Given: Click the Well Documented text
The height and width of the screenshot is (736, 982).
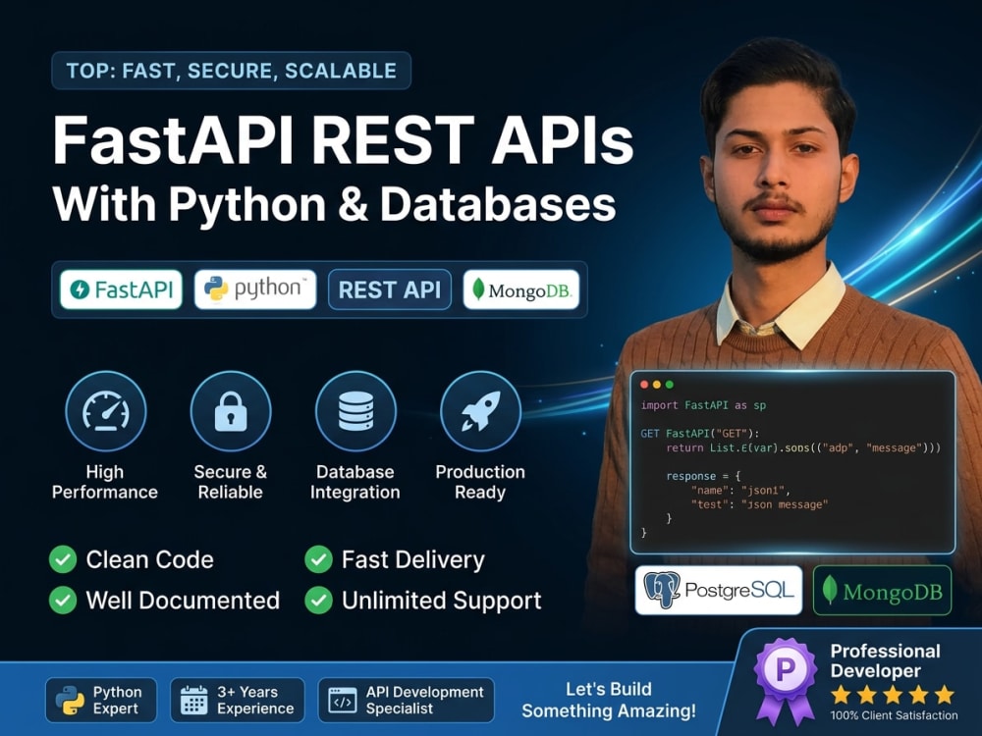Looking at the screenshot, I should (183, 601).
